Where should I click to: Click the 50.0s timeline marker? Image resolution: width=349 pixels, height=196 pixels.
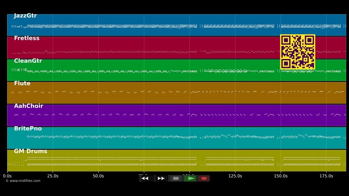98,176
